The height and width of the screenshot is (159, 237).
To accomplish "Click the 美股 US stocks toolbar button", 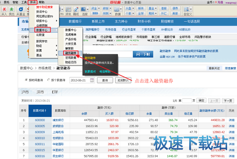I will [x=175, y=13].
